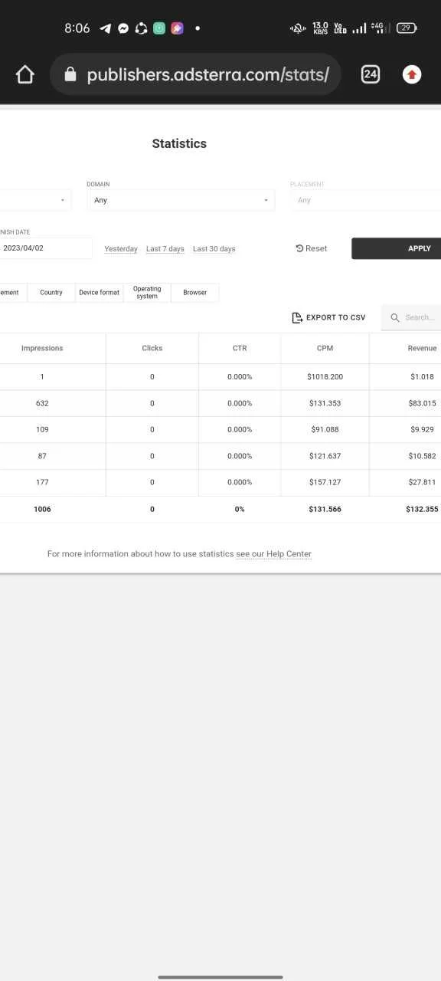The height and width of the screenshot is (981, 441).
Task: Sort by Revenue column header
Action: pyautogui.click(x=423, y=348)
